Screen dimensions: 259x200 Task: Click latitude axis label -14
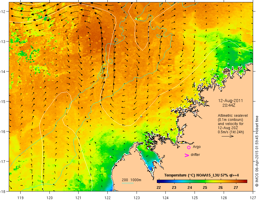coord(3,71)
